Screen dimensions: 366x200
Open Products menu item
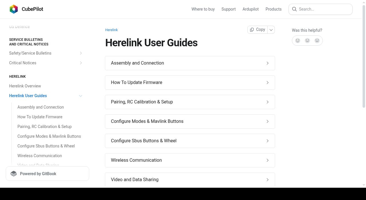coord(273,9)
